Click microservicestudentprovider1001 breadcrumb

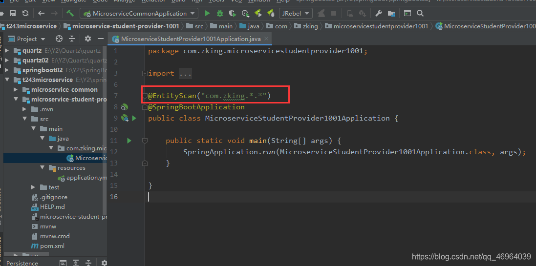[377, 26]
